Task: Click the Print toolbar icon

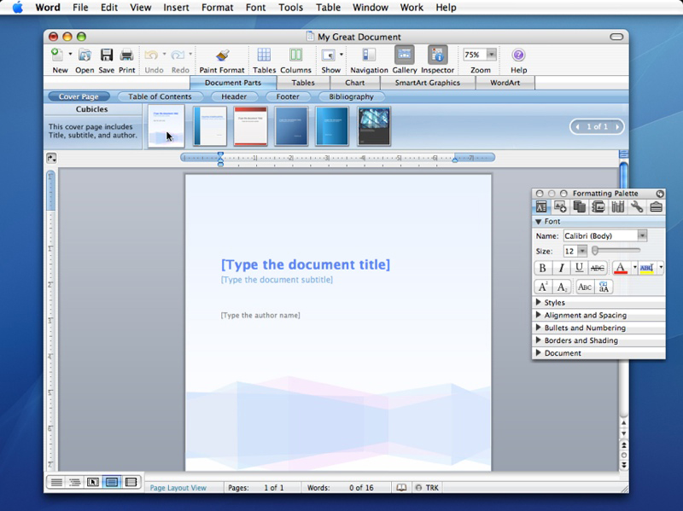Action: (x=126, y=56)
